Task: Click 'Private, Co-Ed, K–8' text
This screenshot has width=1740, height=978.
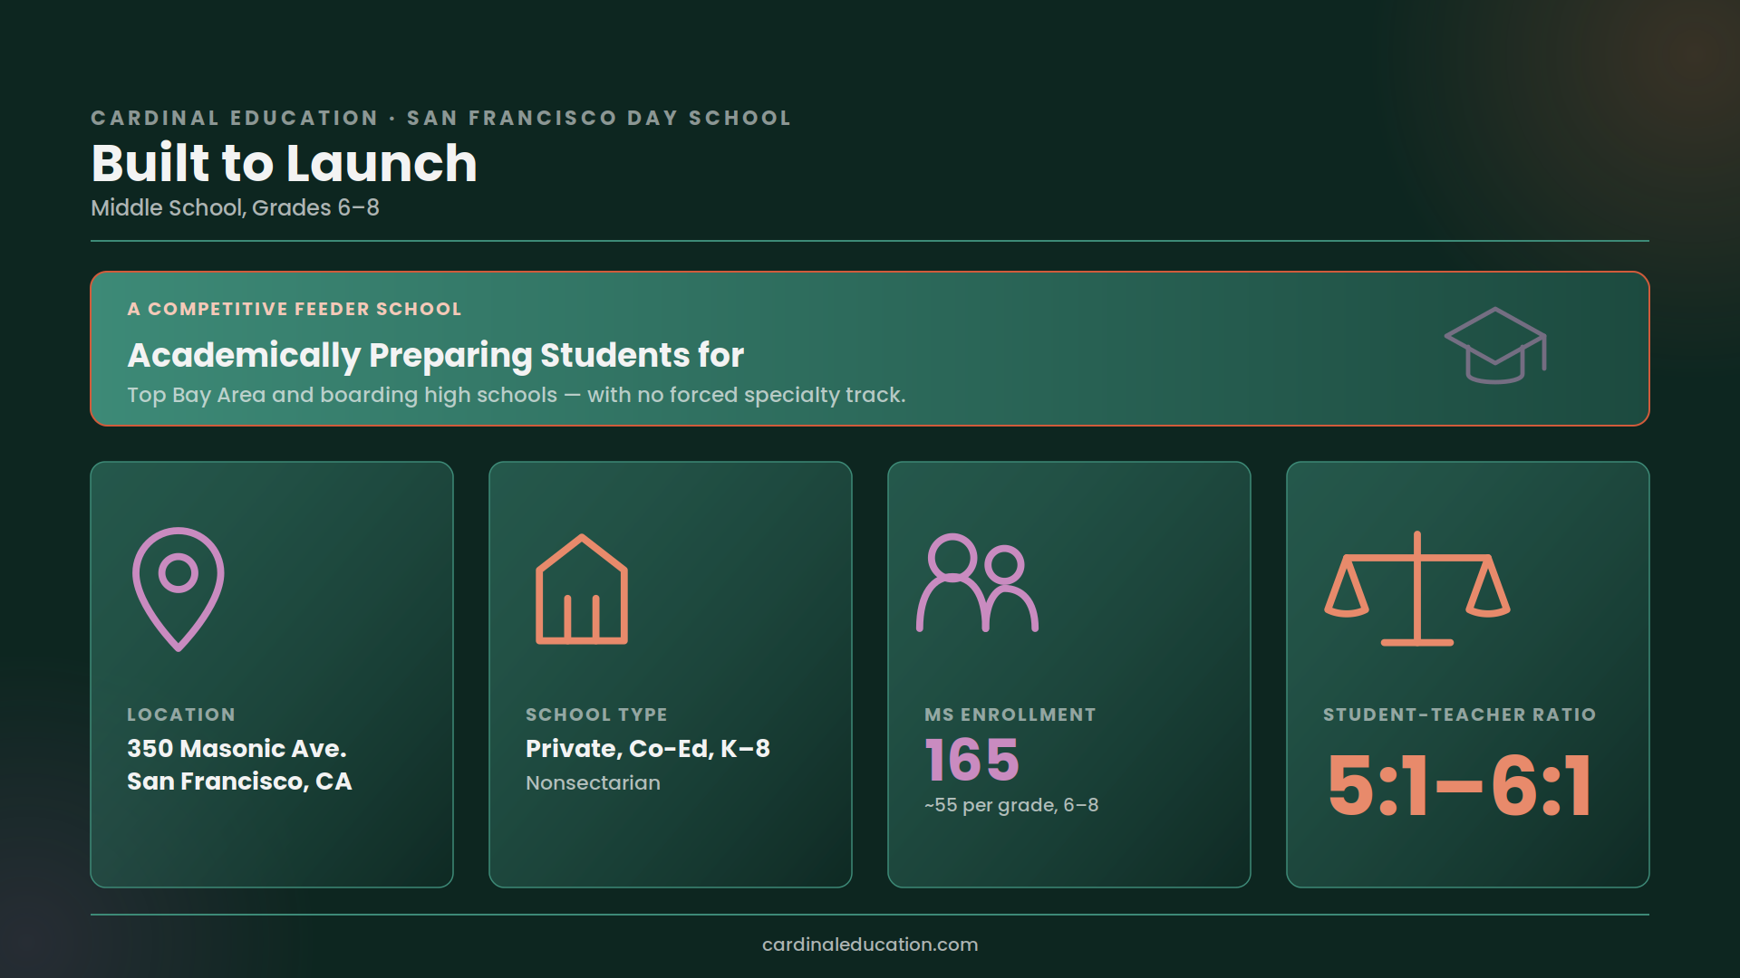Action: 648,749
